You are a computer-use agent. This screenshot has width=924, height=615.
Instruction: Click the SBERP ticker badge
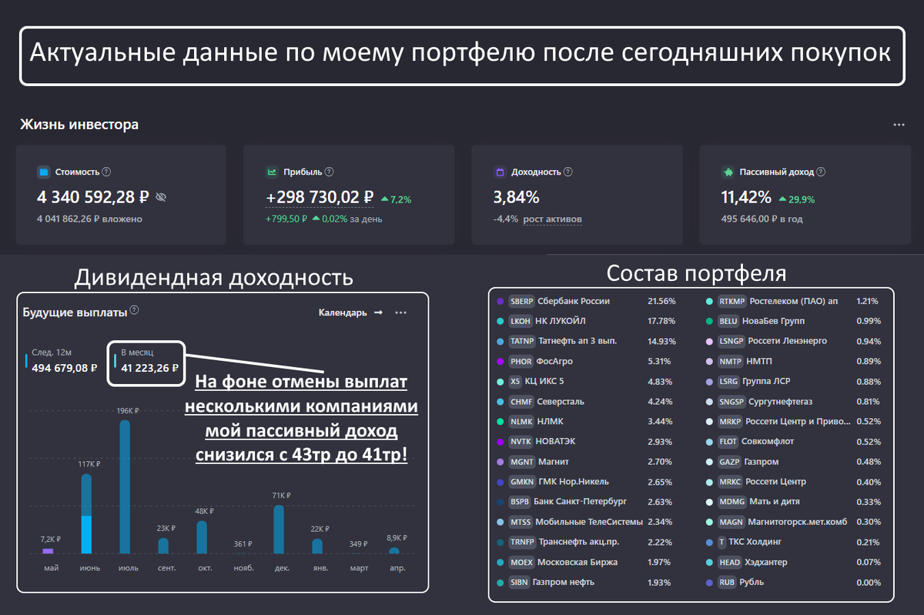click(521, 301)
